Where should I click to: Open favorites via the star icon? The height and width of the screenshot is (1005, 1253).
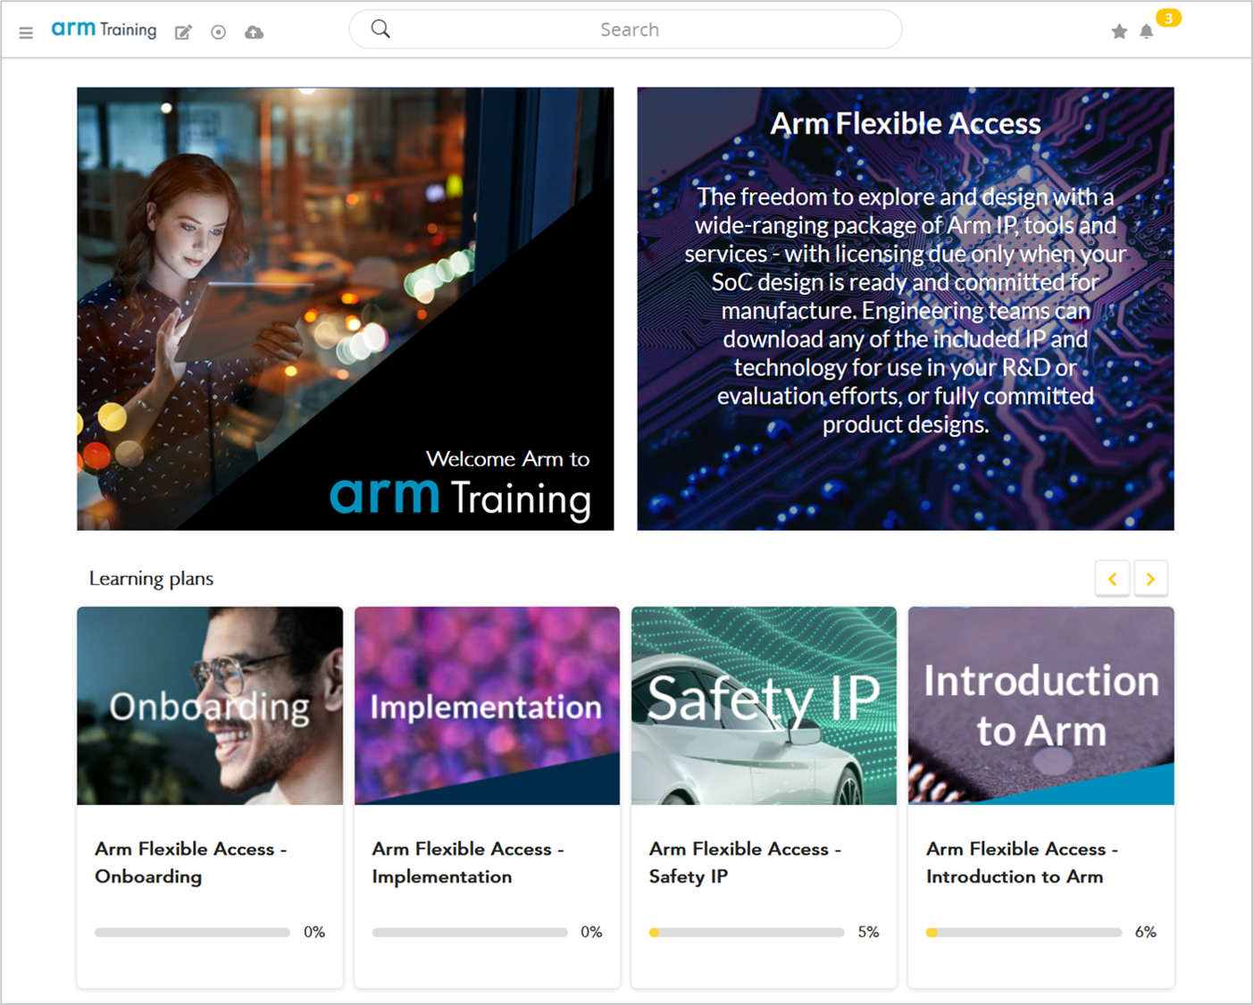(x=1119, y=32)
